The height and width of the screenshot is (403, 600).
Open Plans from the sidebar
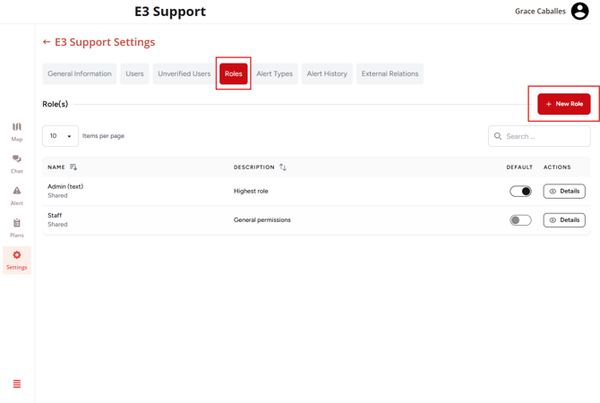(x=16, y=227)
